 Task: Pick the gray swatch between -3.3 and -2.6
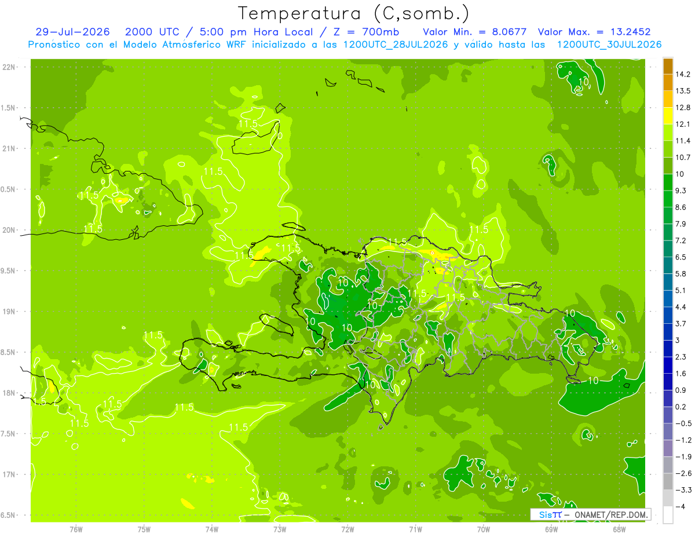click(668, 481)
